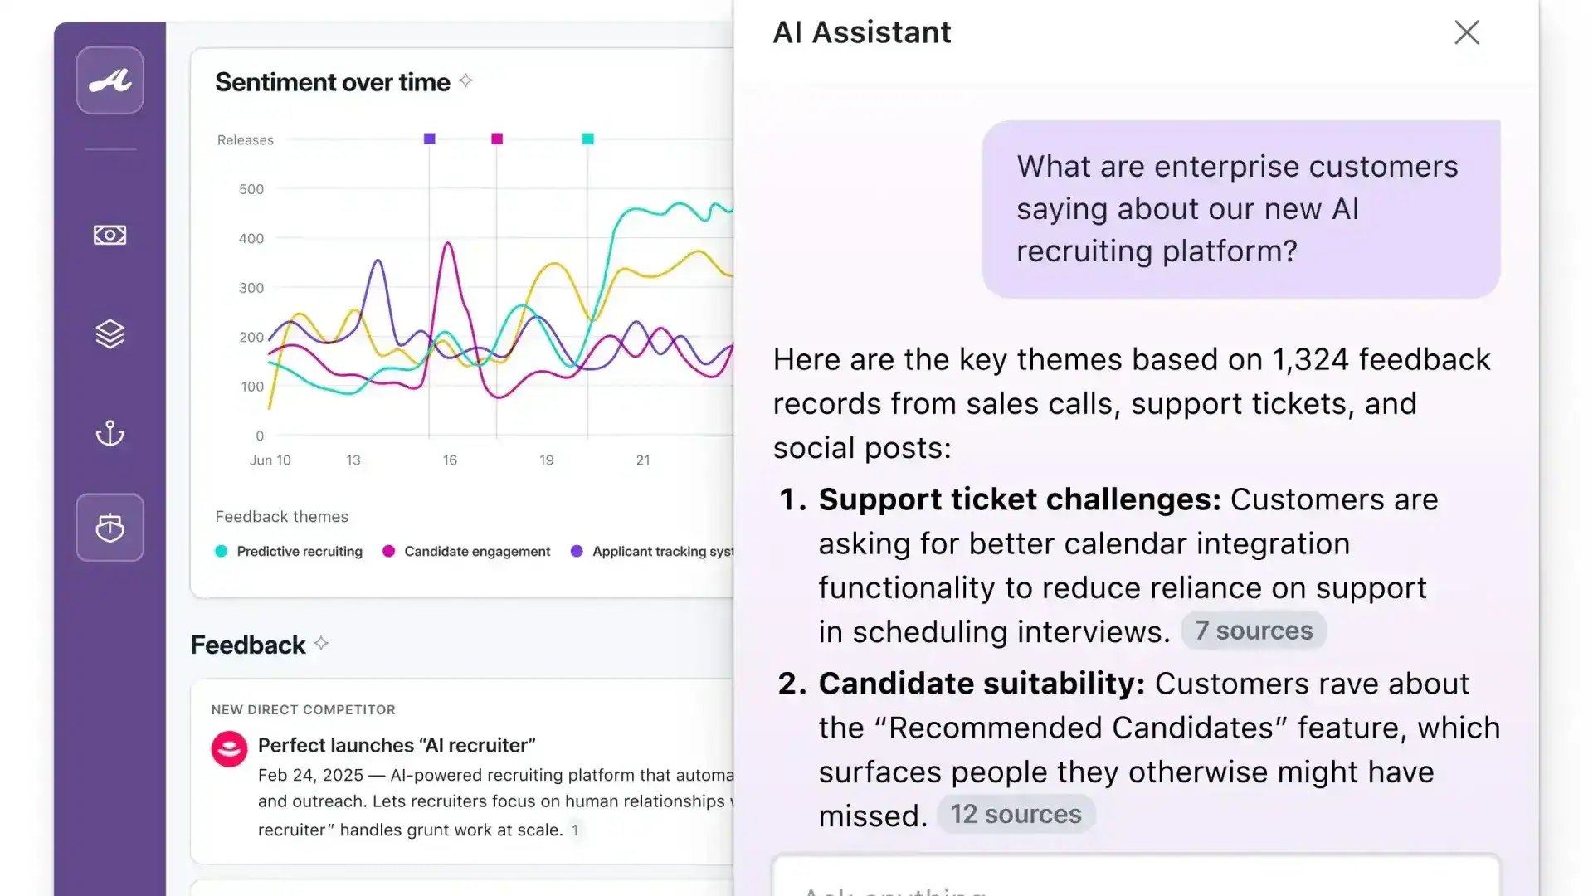The image size is (1593, 896).
Task: Open the money banknote sidebar icon
Action: [x=110, y=236]
